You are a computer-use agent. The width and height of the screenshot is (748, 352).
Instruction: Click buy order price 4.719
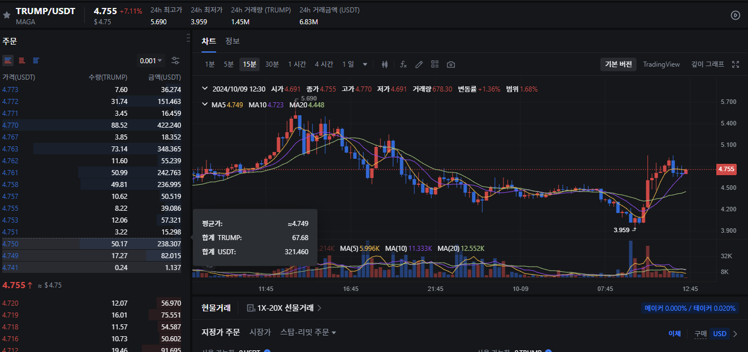pyautogui.click(x=10, y=315)
